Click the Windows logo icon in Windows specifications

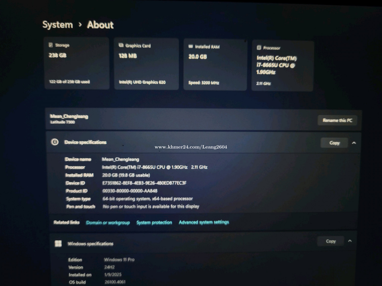[58, 244]
